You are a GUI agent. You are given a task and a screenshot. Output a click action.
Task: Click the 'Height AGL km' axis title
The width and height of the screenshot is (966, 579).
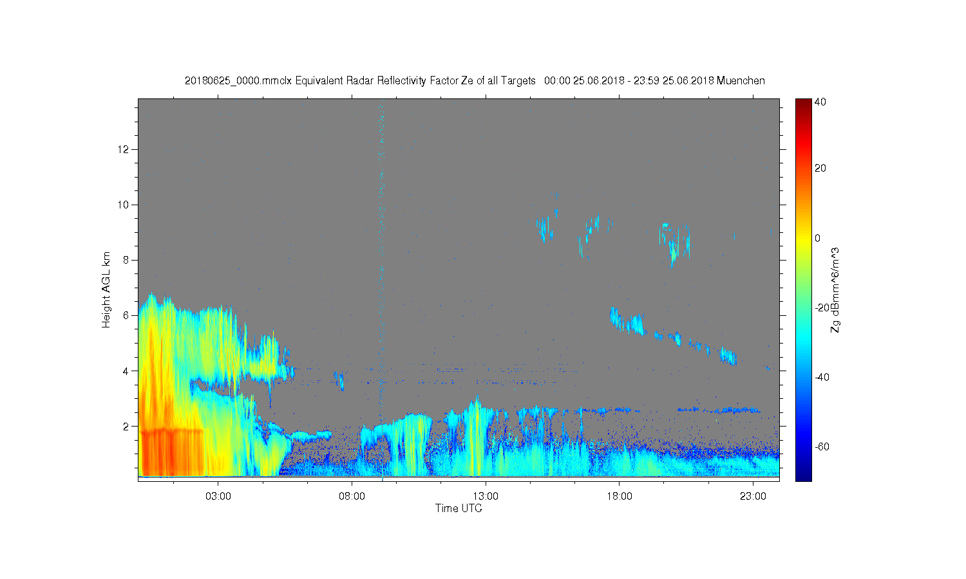[106, 289]
